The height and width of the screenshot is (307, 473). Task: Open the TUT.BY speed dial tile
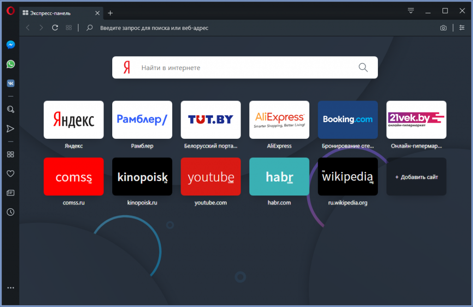(x=211, y=120)
